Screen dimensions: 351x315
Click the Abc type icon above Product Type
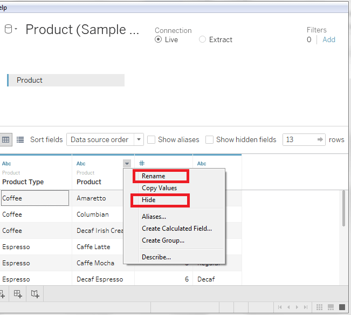click(6, 164)
